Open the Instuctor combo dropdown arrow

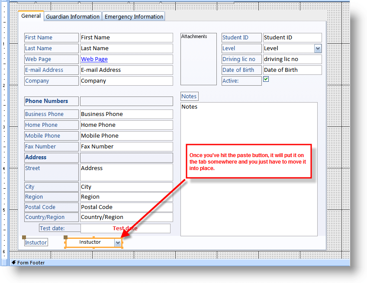[x=118, y=243]
